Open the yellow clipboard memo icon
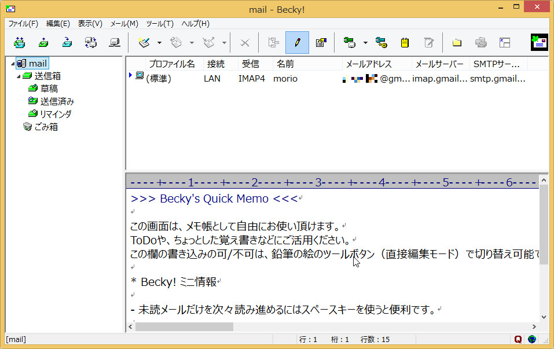554x349 pixels. pyautogui.click(x=404, y=42)
